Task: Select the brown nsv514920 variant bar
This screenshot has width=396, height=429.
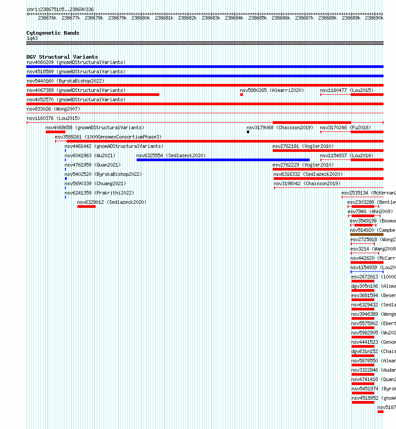Action: [x=367, y=234]
